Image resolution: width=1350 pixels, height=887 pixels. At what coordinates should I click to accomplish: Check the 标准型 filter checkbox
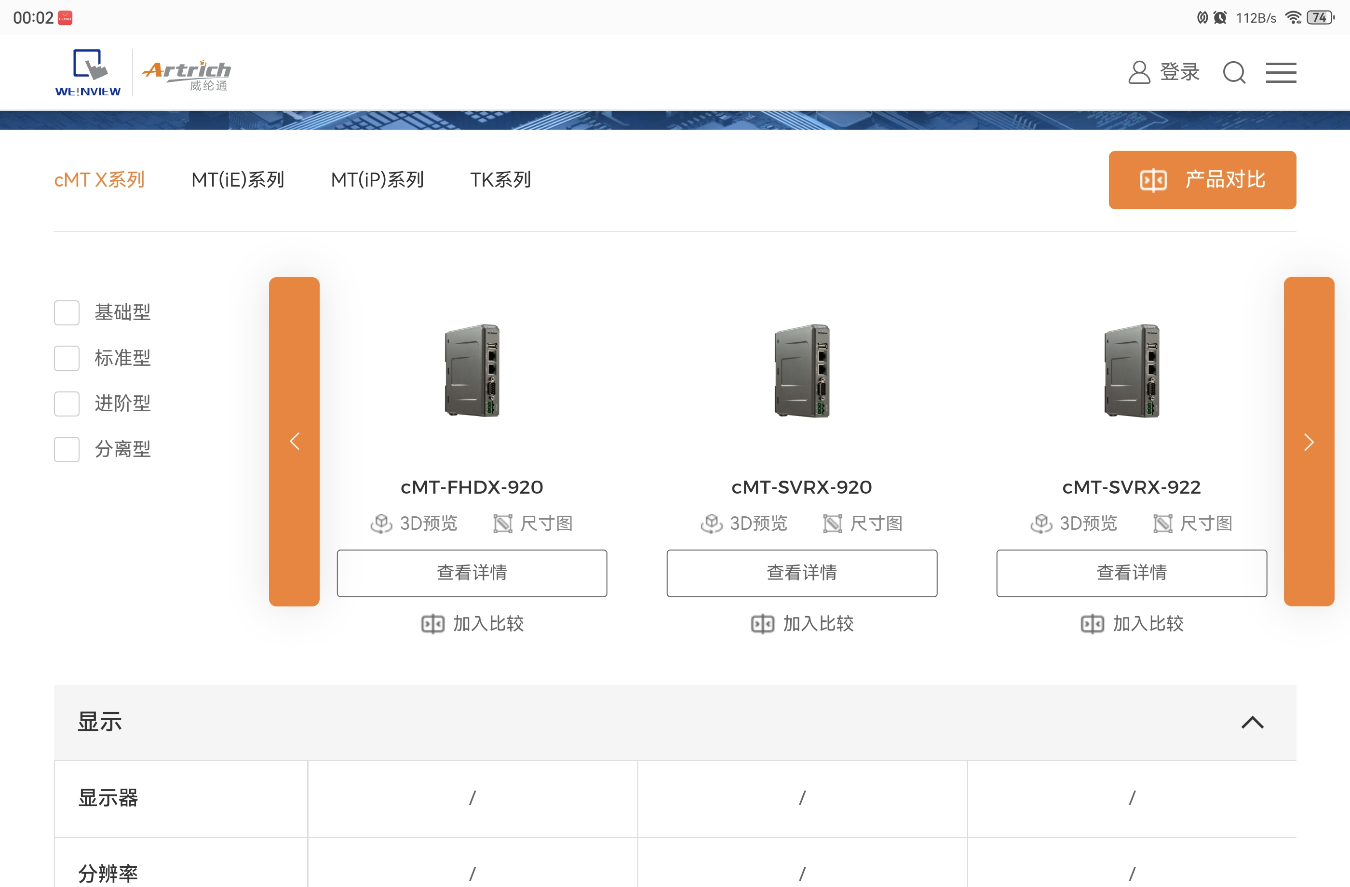tap(67, 358)
